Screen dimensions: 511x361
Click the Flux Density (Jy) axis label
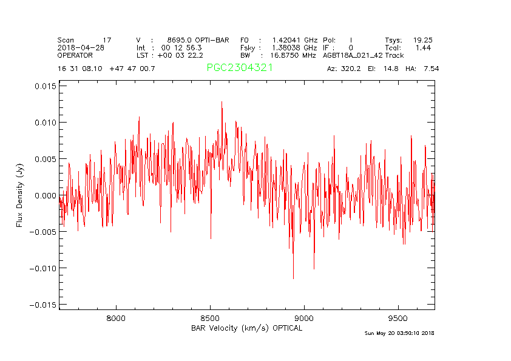tap(19, 195)
